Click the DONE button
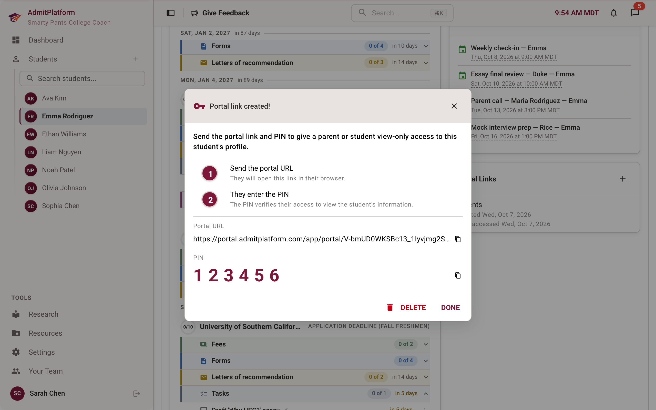The image size is (656, 410). (x=450, y=307)
